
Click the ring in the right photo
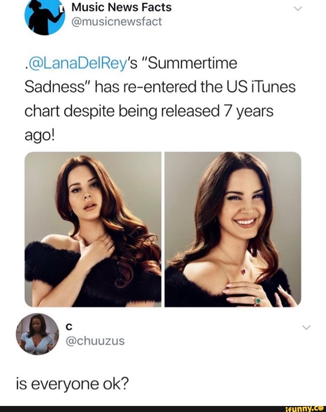pyautogui.click(x=257, y=301)
